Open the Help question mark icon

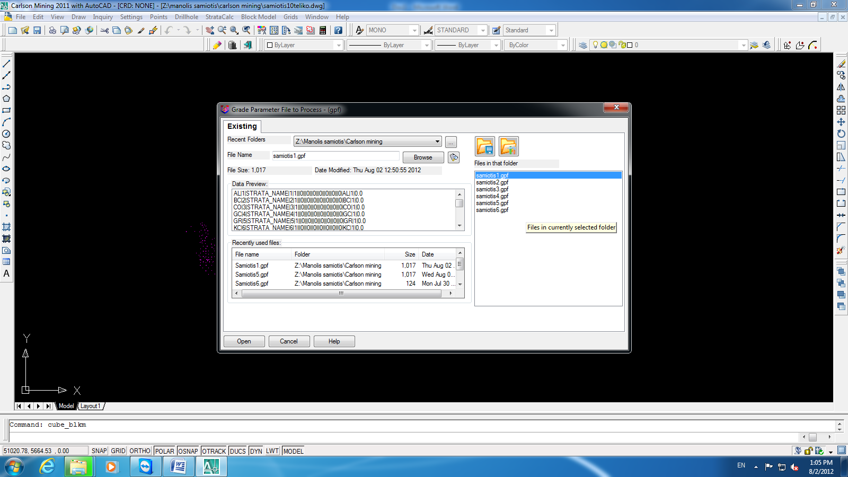point(338,30)
